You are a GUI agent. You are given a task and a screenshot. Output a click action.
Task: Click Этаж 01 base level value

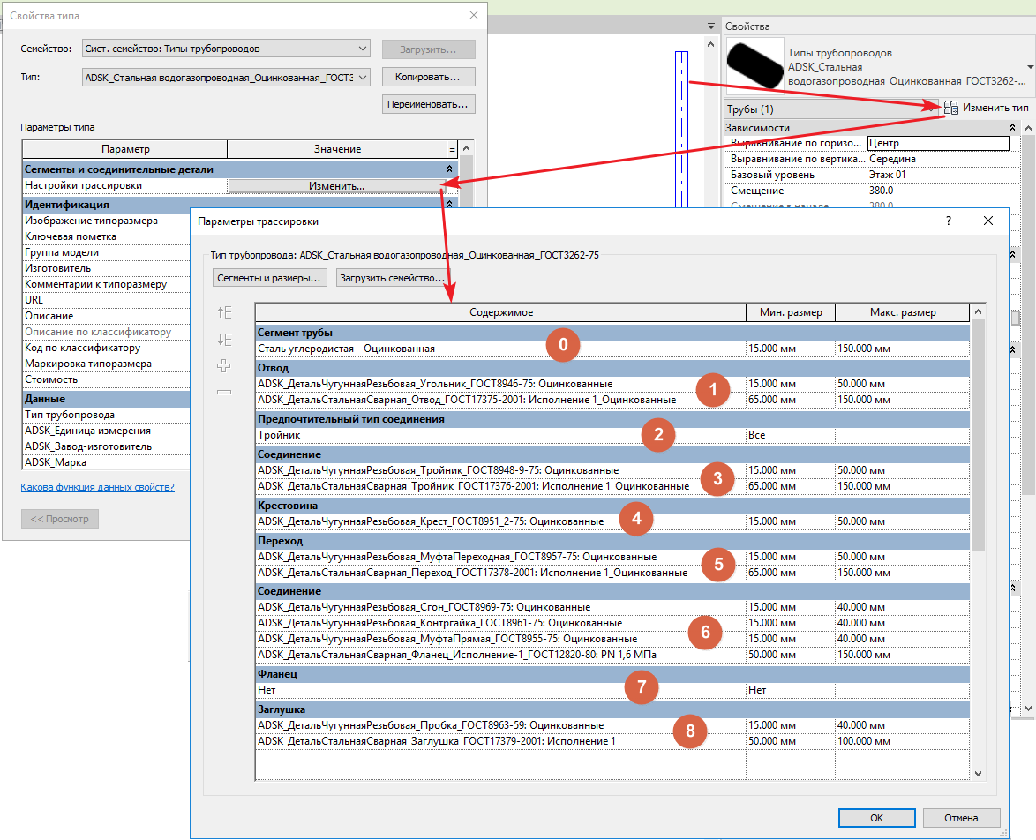(x=938, y=175)
